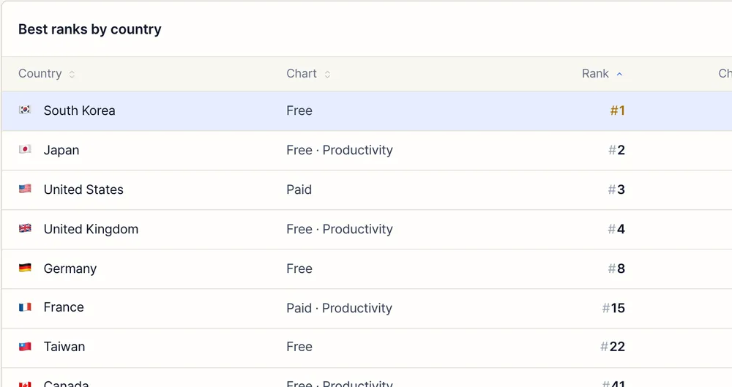The image size is (732, 387).
Task: Select the Japan country name
Action: 61,150
